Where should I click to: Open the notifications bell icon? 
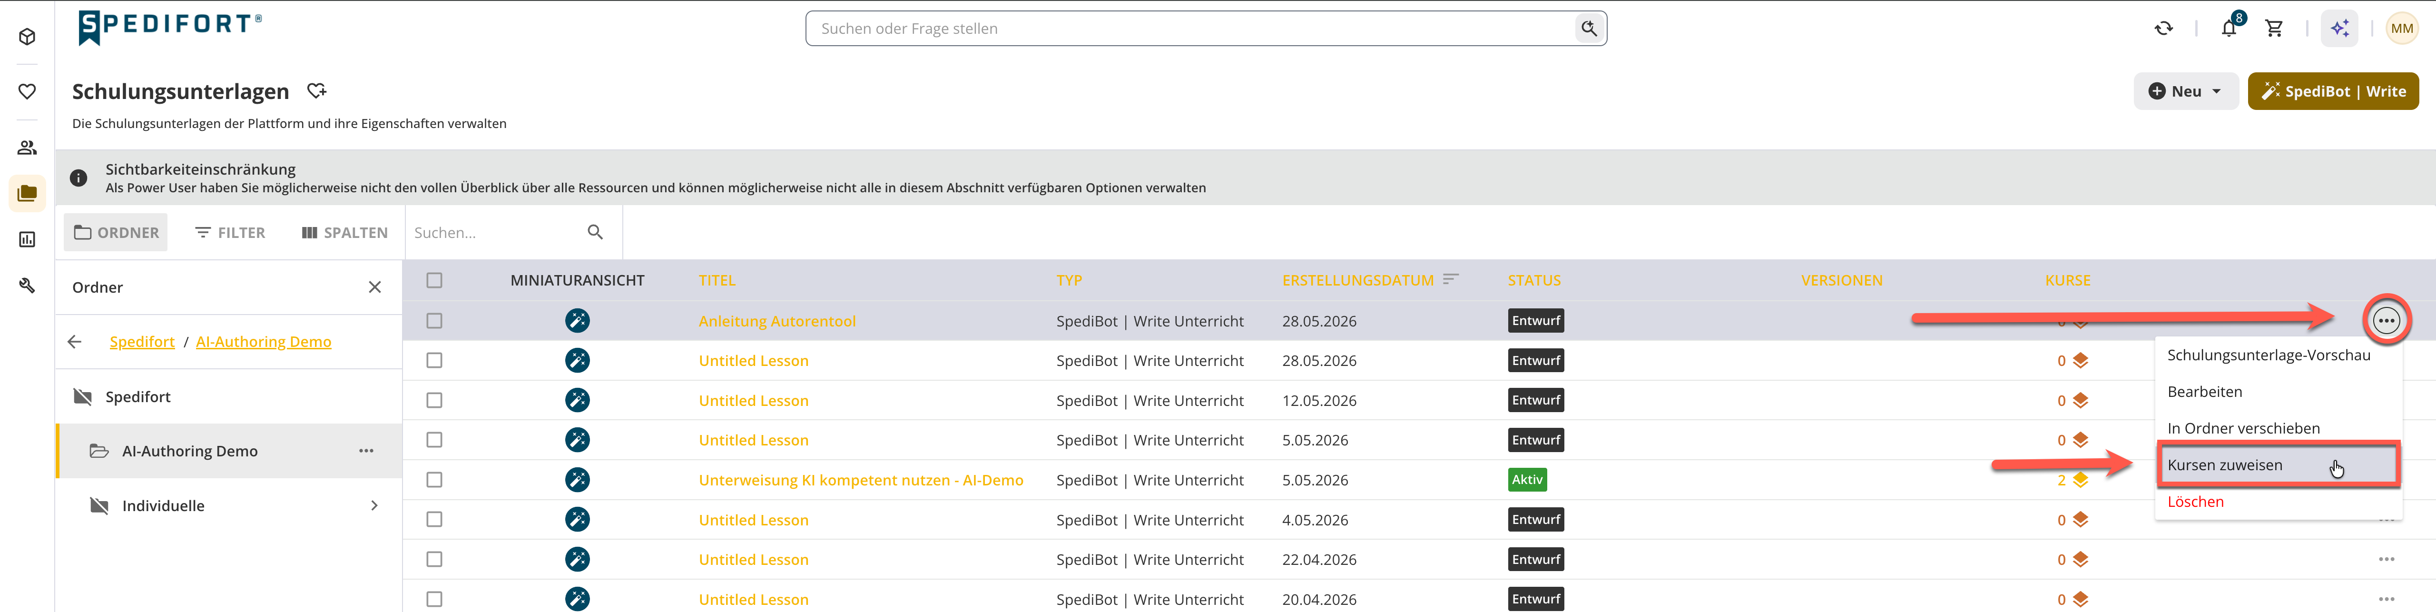point(2229,29)
